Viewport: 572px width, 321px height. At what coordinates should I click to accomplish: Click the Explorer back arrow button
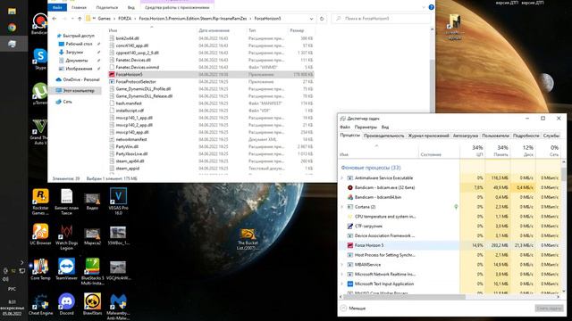pyautogui.click(x=55, y=18)
